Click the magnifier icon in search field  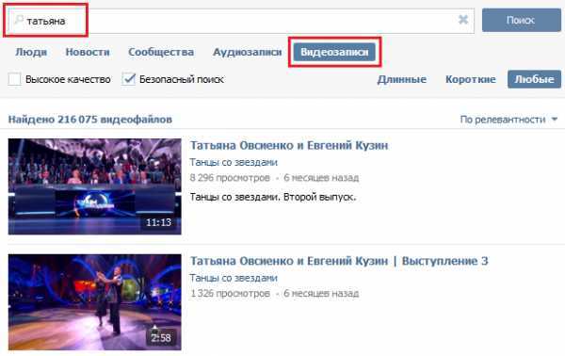(x=19, y=20)
